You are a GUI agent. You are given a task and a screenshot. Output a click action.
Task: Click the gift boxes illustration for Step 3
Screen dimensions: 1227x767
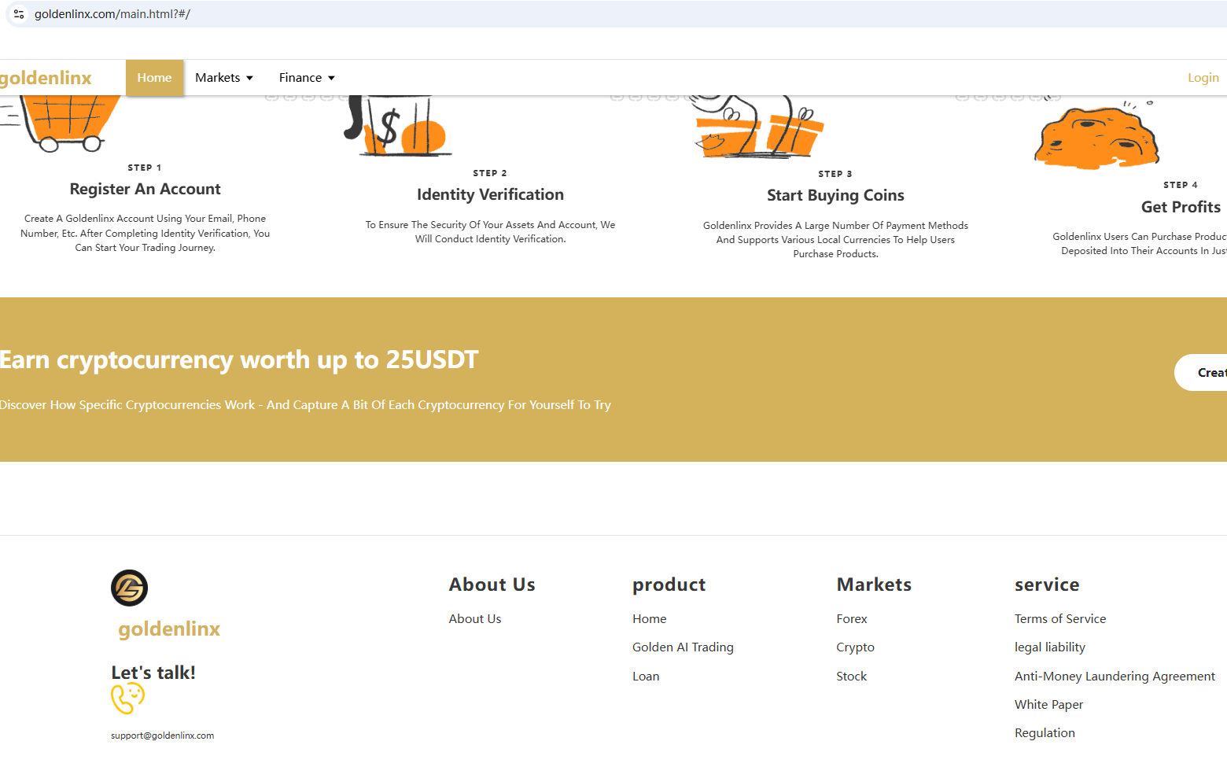[x=757, y=127]
